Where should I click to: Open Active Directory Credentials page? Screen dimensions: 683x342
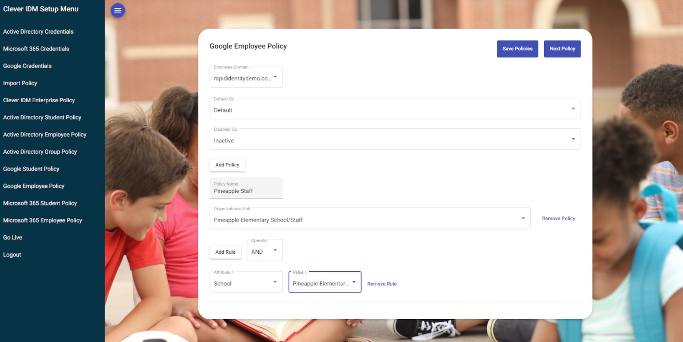[38, 32]
